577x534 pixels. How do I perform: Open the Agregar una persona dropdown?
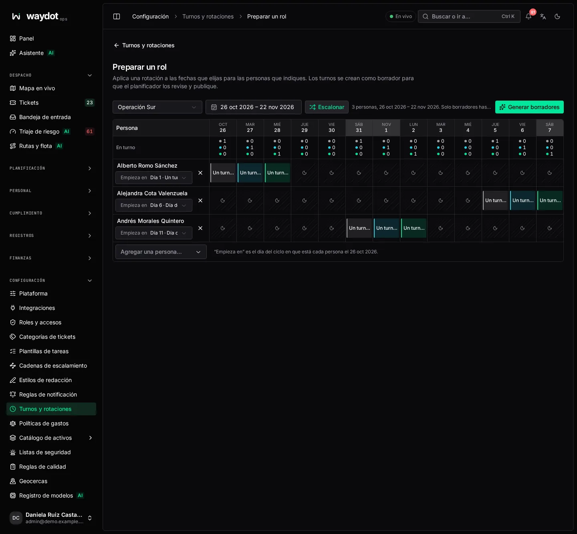[161, 252]
